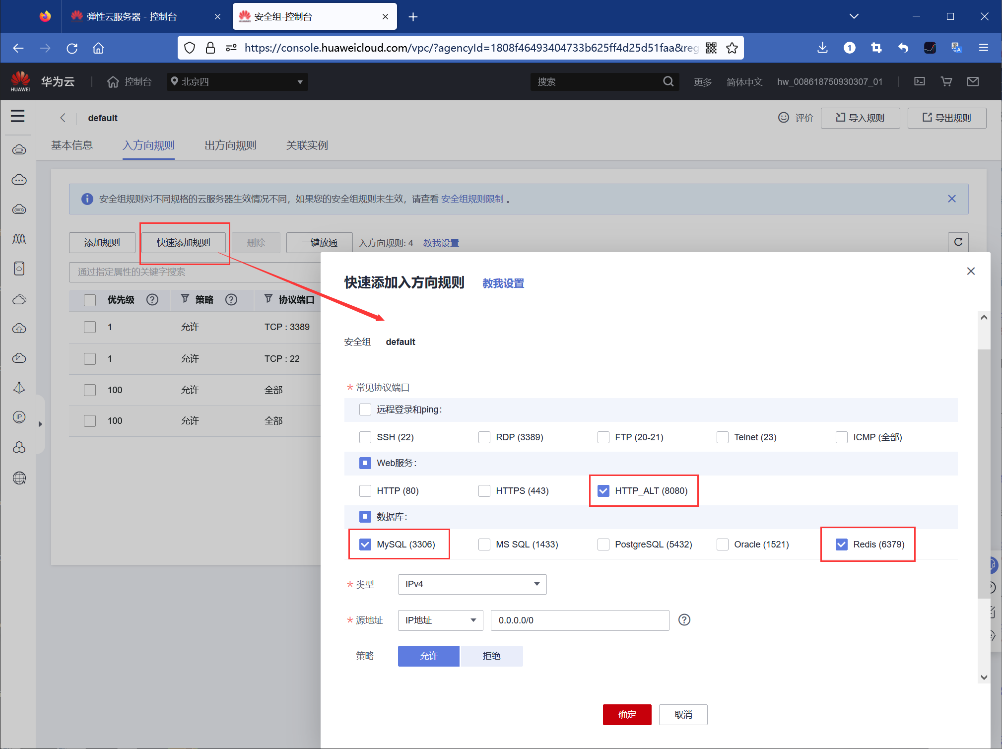Open the IPv4 type dropdown

(472, 584)
